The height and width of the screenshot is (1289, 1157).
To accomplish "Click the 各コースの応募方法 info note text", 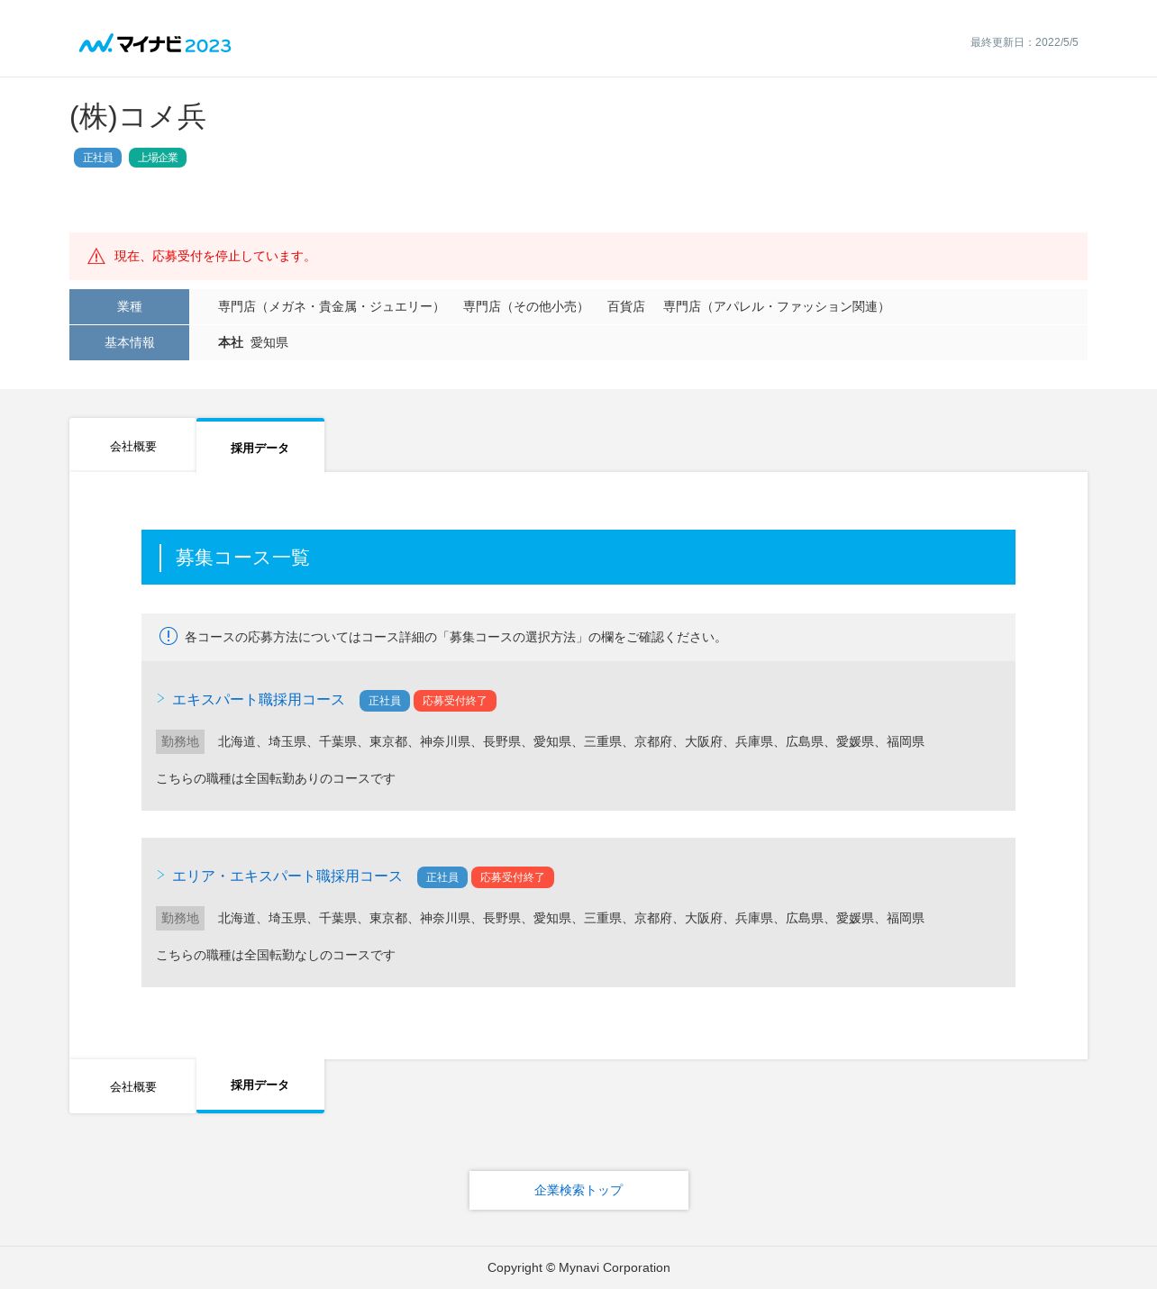I will 454,637.
